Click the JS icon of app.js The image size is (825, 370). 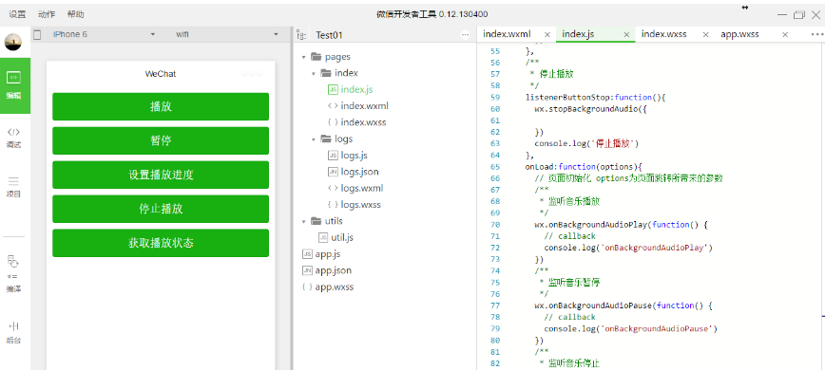pyautogui.click(x=307, y=254)
